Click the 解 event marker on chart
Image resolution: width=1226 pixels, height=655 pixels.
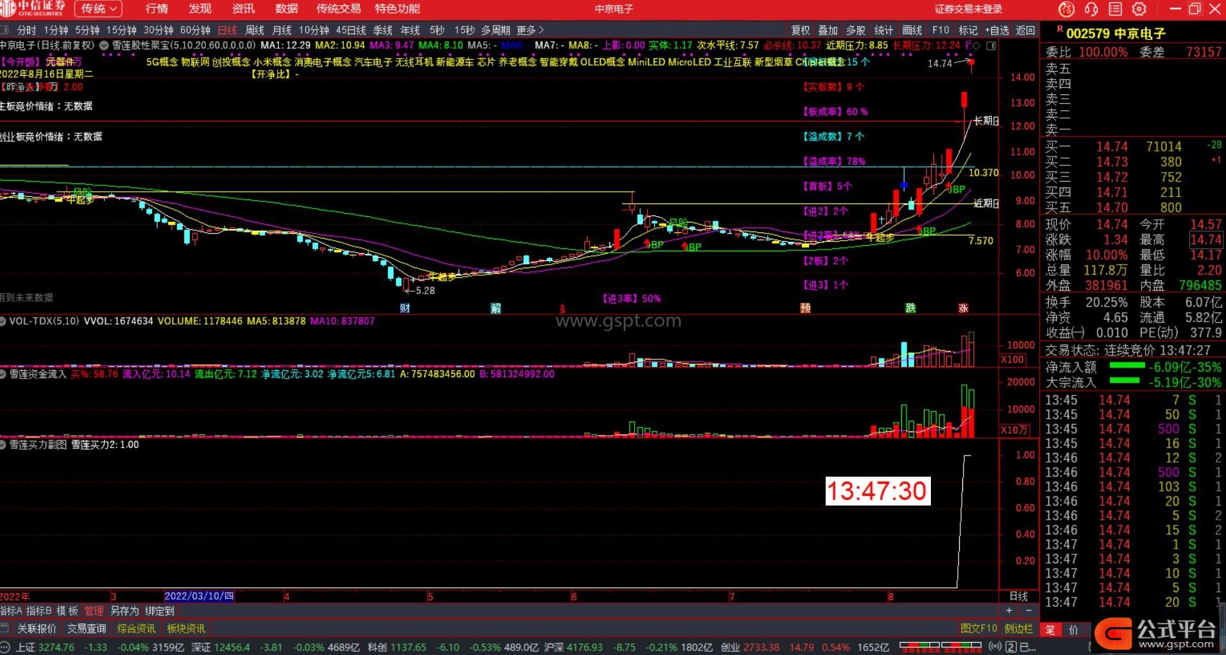click(x=496, y=308)
